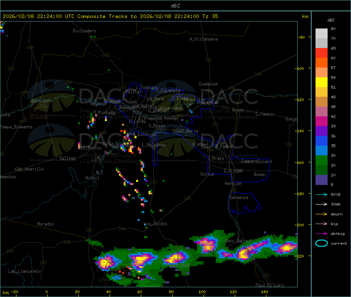This screenshot has height=297, width=351.
Task: Click the small radar thumbnail in top-left corner
Action: [x=2, y=27]
